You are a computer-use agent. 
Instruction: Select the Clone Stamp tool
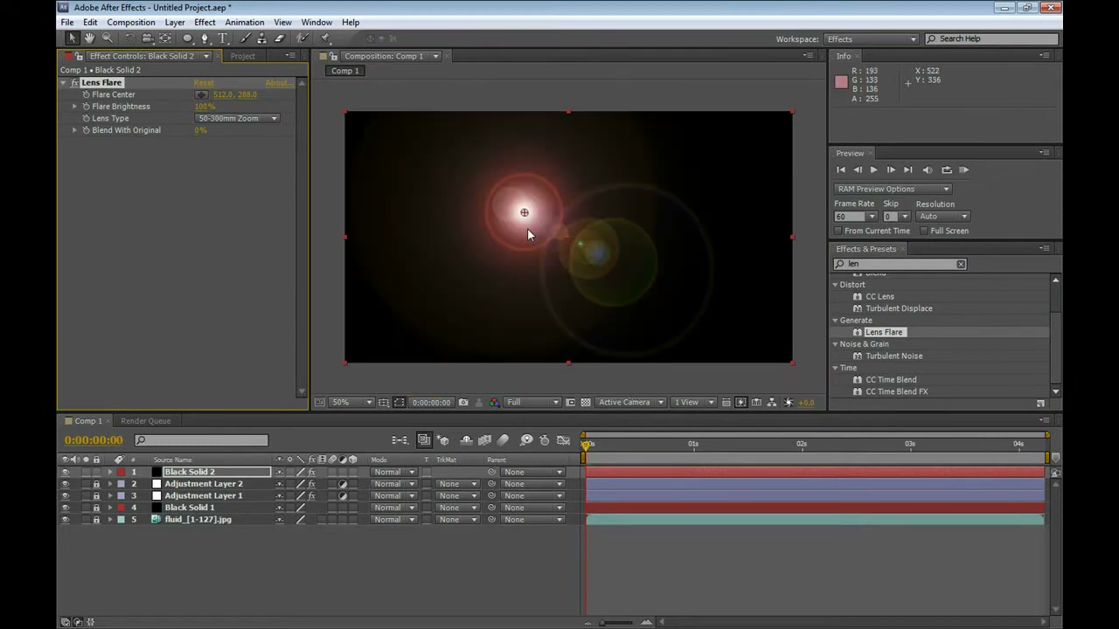(x=261, y=38)
